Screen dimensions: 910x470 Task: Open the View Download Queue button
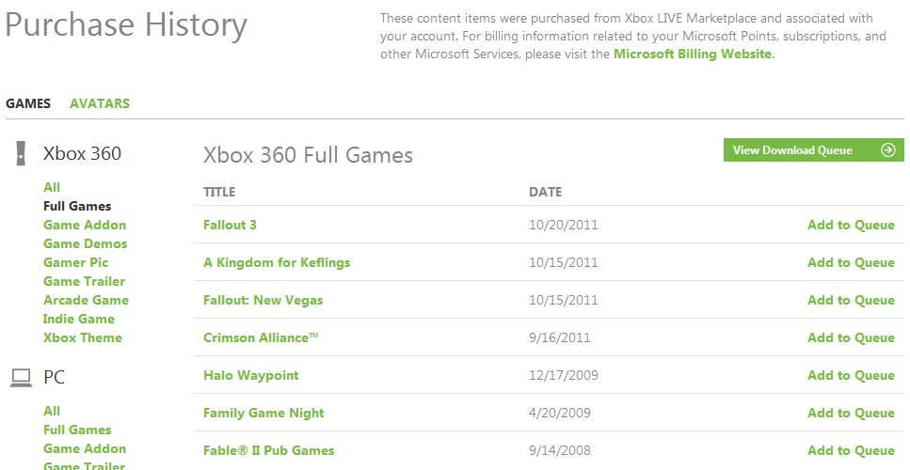(x=814, y=150)
